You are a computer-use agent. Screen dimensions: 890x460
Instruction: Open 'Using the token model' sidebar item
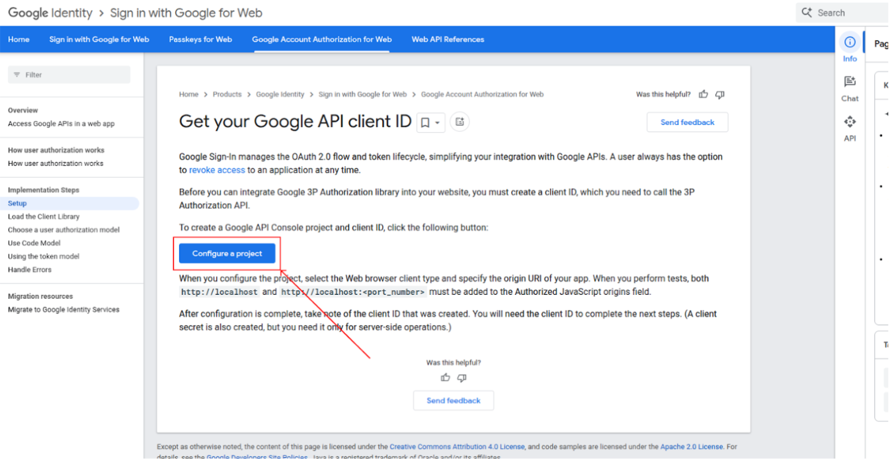pos(44,256)
